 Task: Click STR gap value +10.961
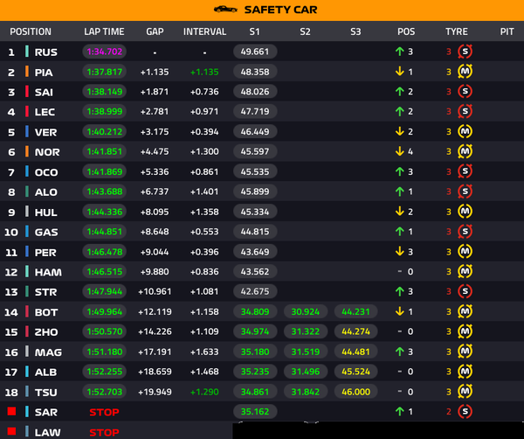[x=155, y=291]
